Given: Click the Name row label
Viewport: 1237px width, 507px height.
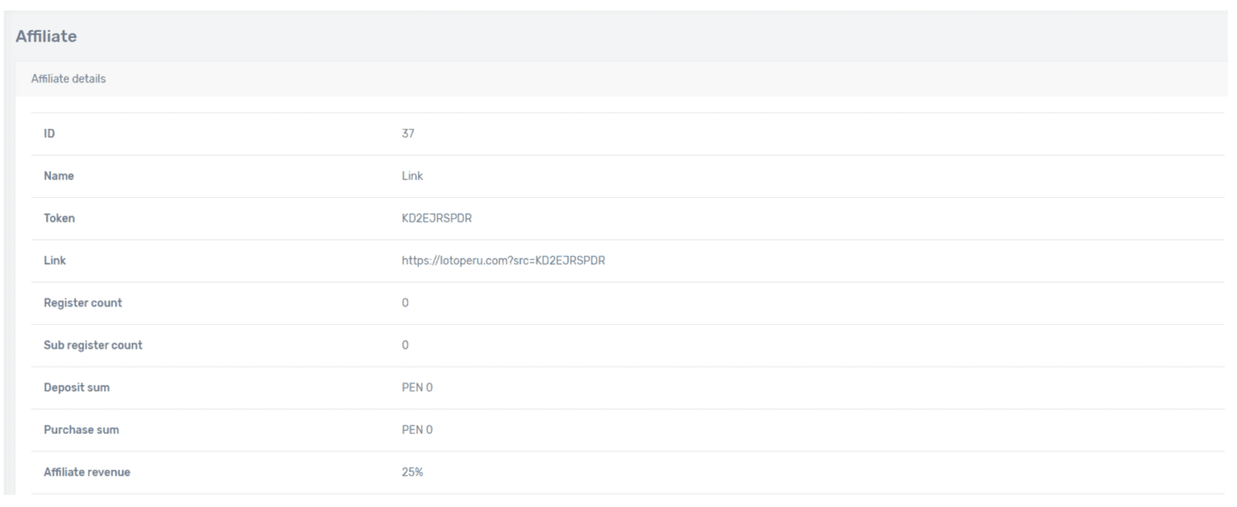Looking at the screenshot, I should coord(59,176).
